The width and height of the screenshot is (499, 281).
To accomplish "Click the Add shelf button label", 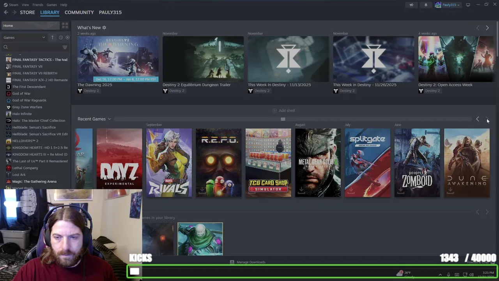I will click(287, 110).
